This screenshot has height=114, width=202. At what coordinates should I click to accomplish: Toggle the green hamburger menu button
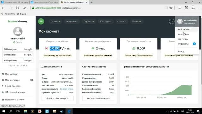(x=41, y=22)
